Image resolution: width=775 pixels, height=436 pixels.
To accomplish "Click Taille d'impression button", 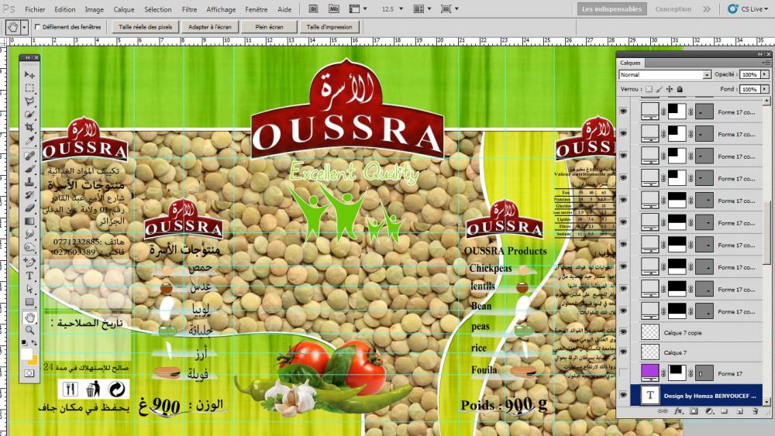I will point(329,27).
